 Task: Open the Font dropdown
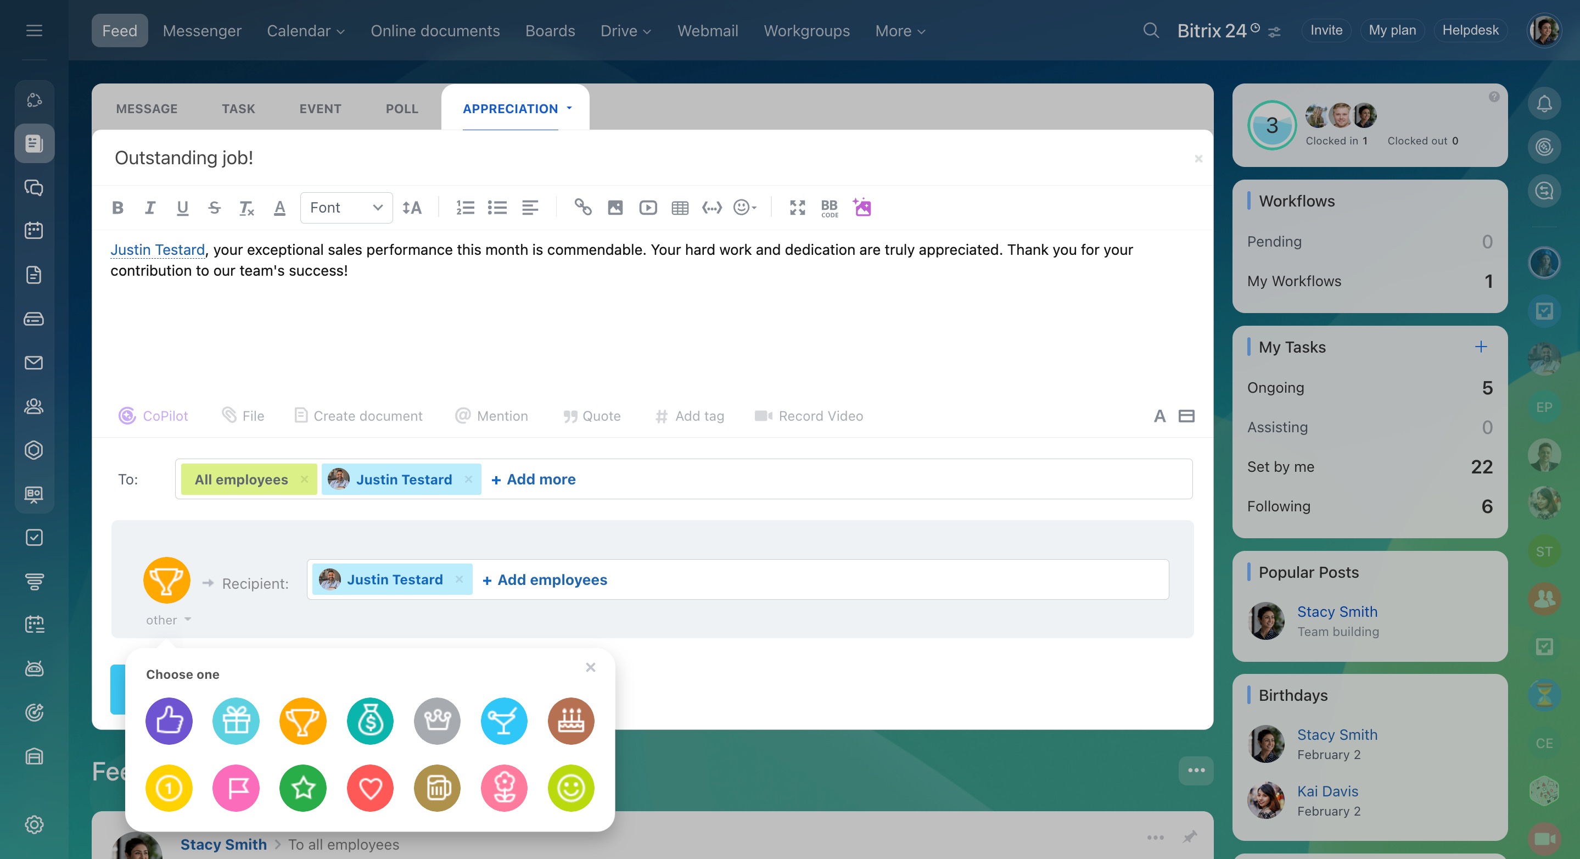click(346, 208)
